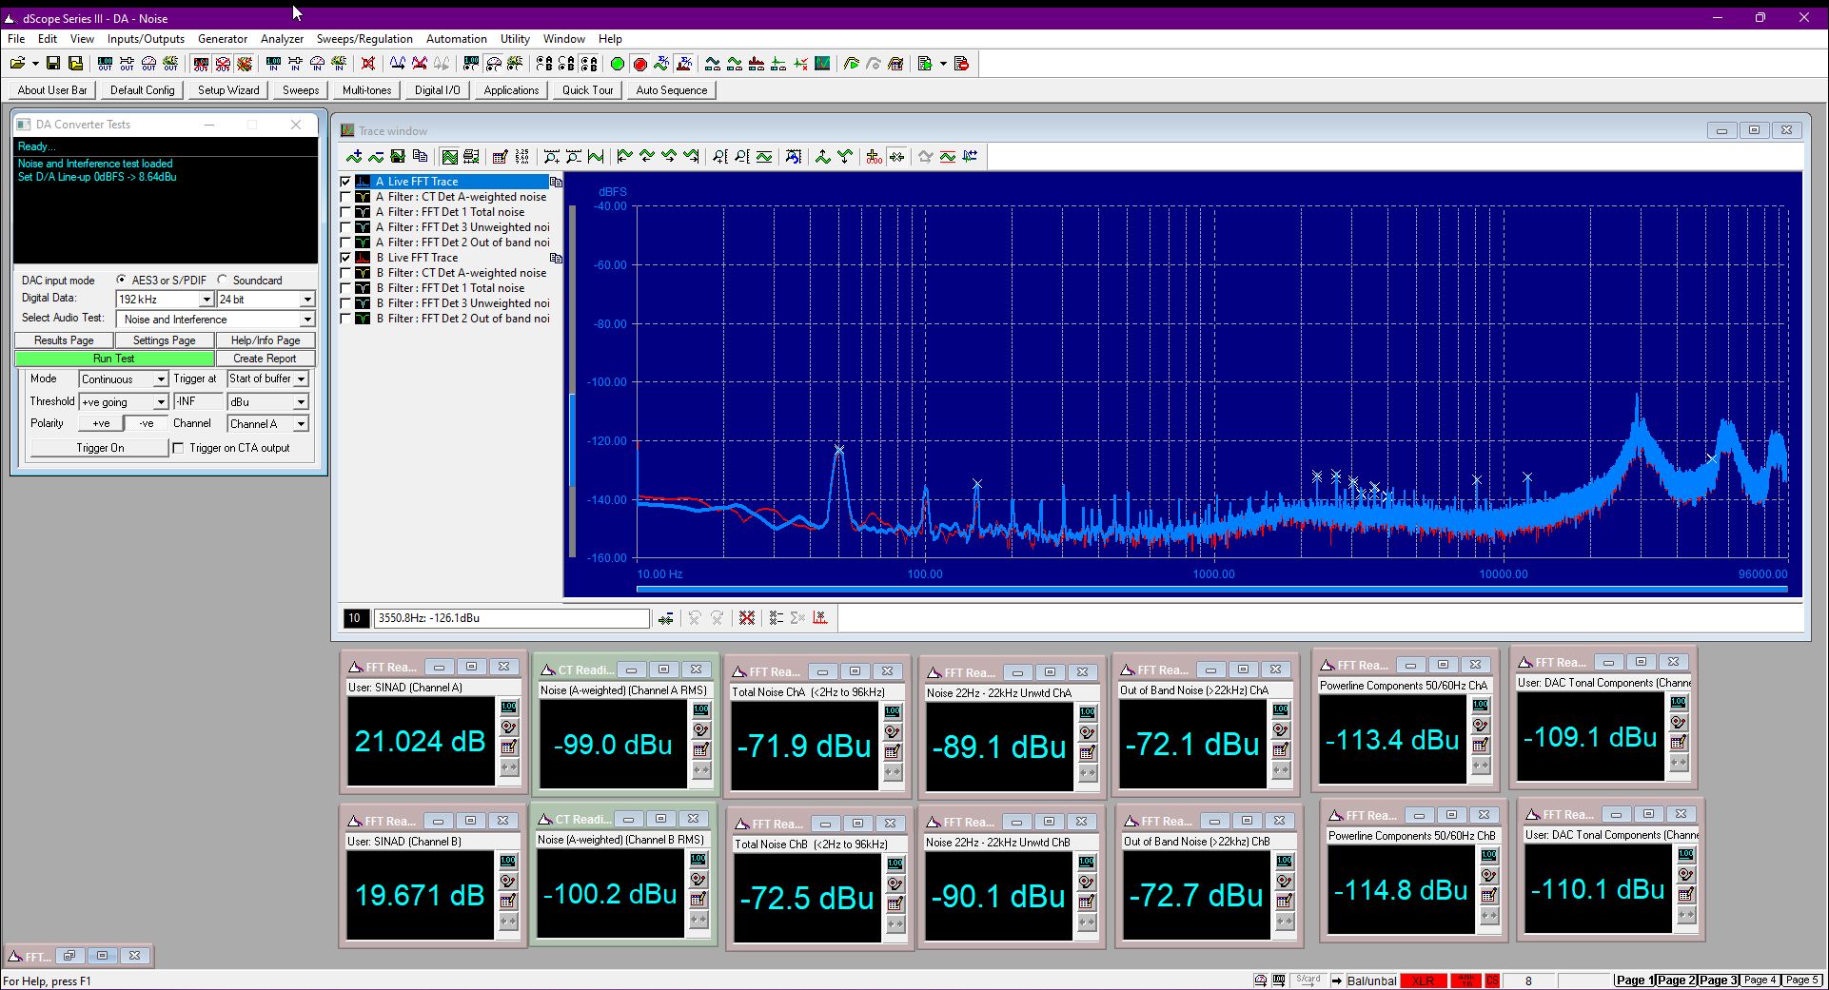Click the calendar edit icon in Trace toolbar
1829x990 pixels.
click(x=500, y=157)
